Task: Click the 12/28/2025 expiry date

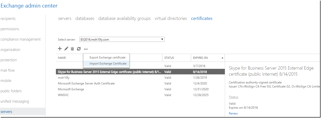Action: point(200,95)
